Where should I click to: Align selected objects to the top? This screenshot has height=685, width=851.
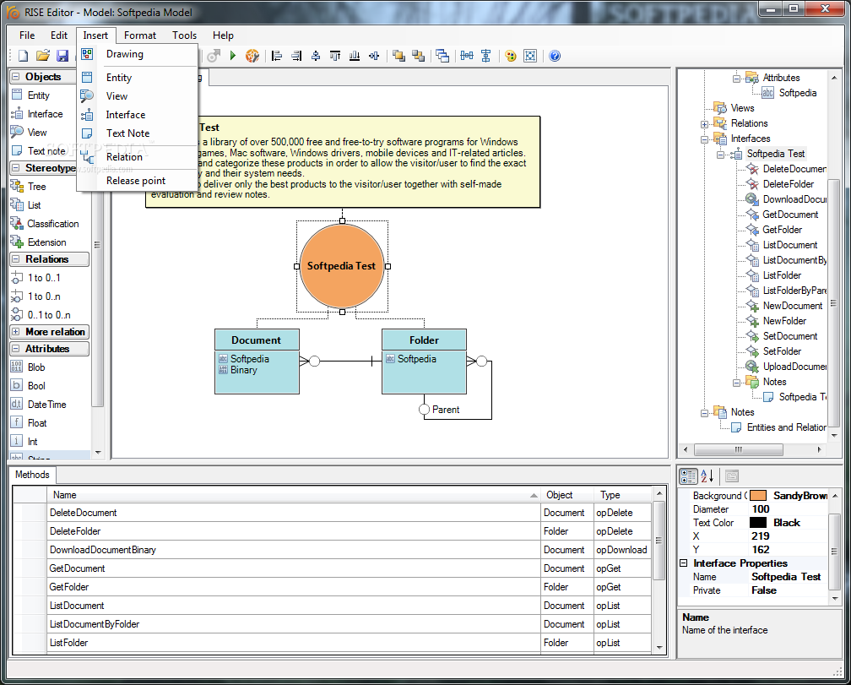335,56
